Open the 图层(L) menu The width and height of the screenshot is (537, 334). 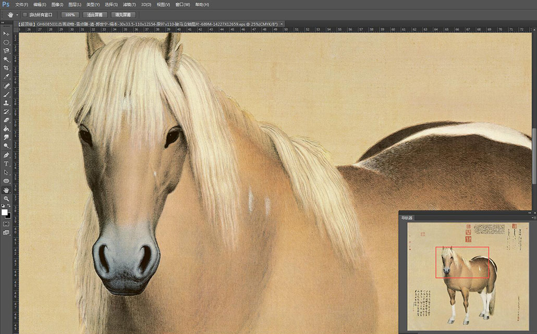click(75, 5)
